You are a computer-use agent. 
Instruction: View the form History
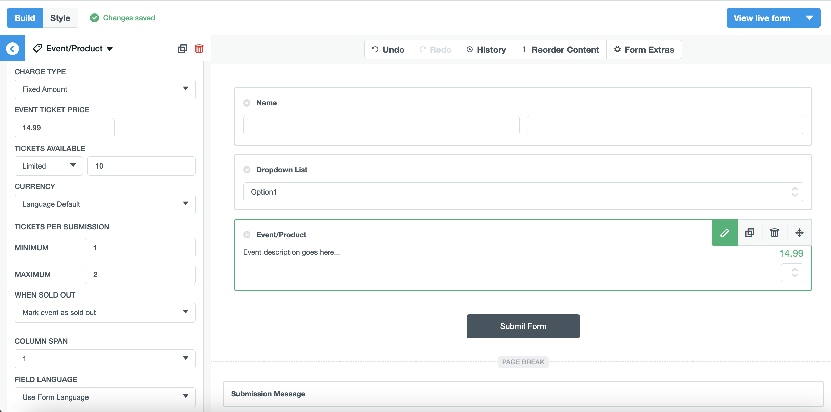tap(486, 49)
